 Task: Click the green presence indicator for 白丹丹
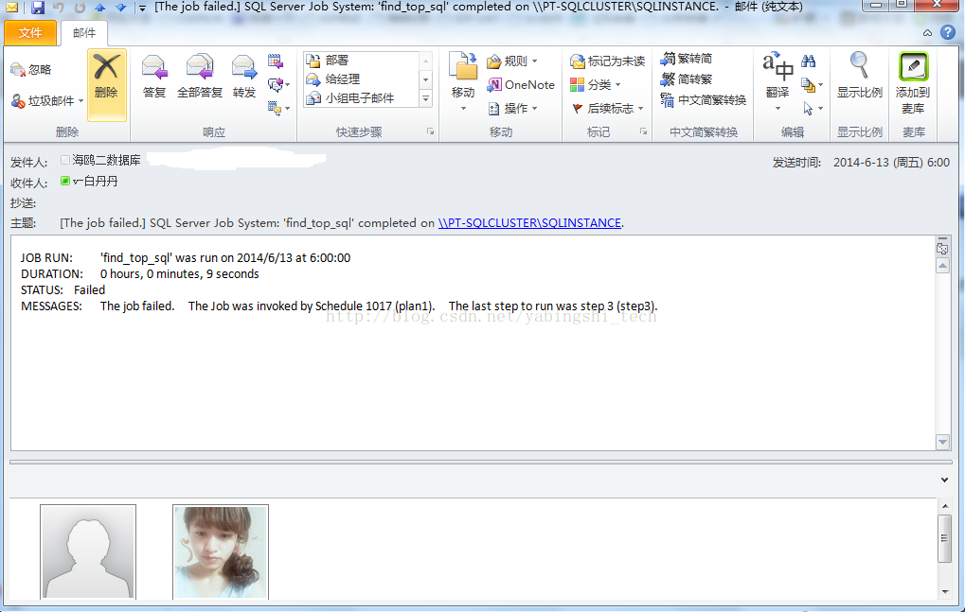pyautogui.click(x=65, y=181)
